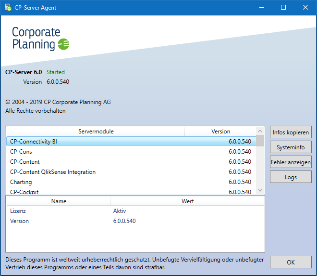
Task: Click the CP-Server Agent title bar icon
Action: [8, 8]
